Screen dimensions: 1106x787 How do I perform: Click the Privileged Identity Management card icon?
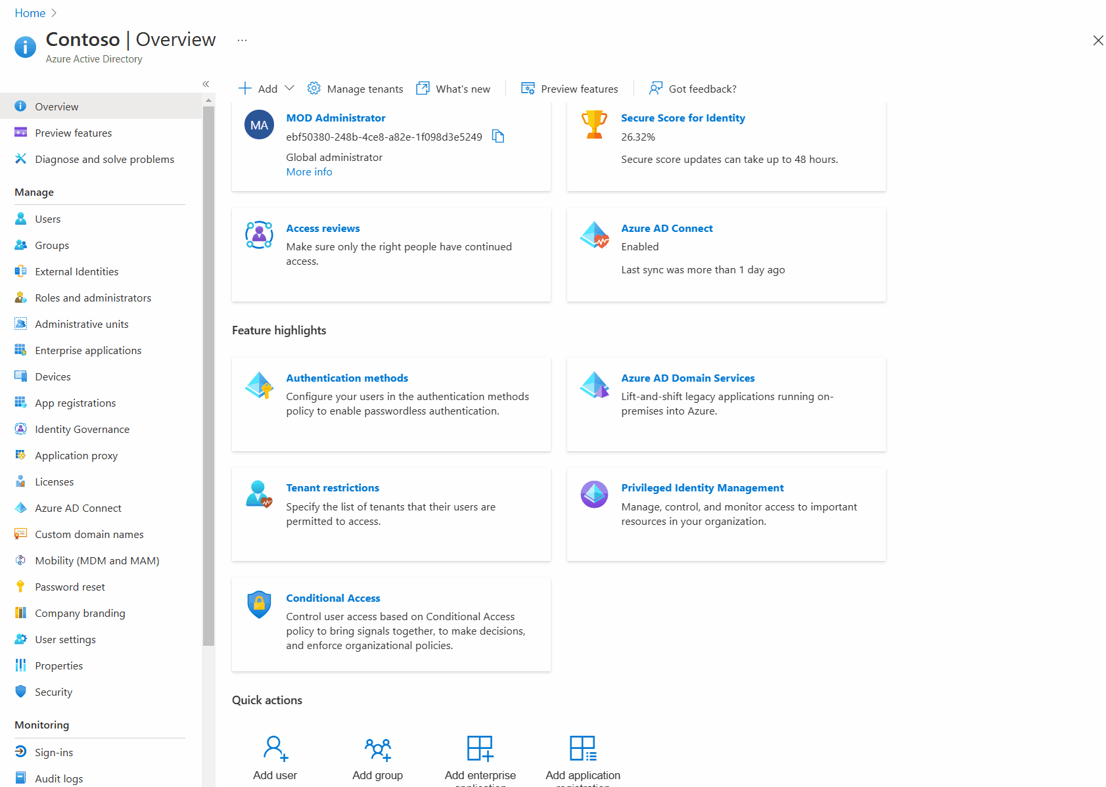pos(594,494)
